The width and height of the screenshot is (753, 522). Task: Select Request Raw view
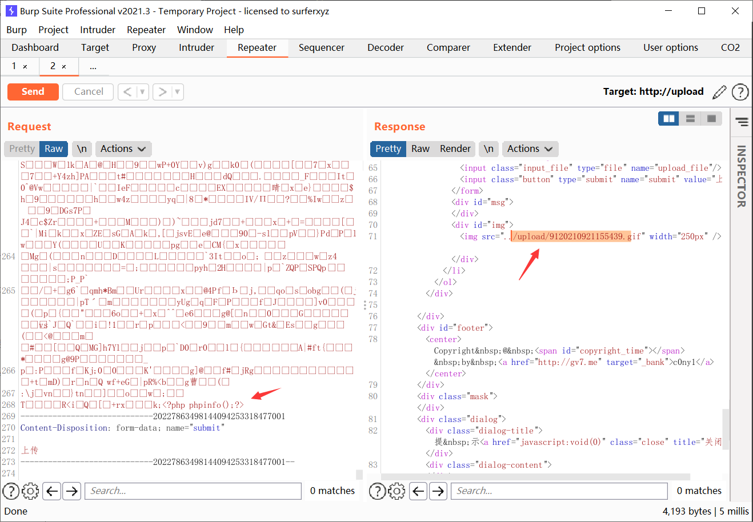click(54, 148)
